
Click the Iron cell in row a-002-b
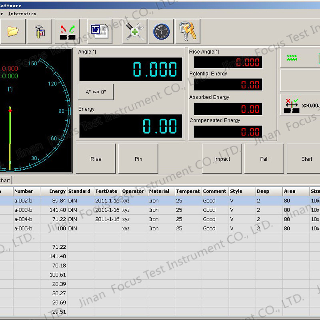[162, 201]
